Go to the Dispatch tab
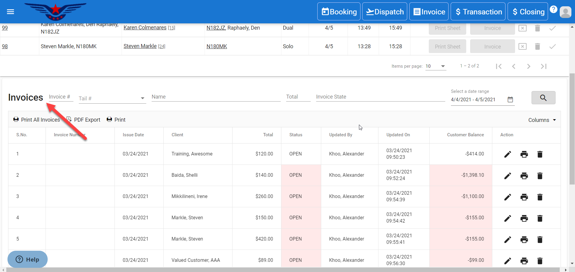 [x=384, y=12]
